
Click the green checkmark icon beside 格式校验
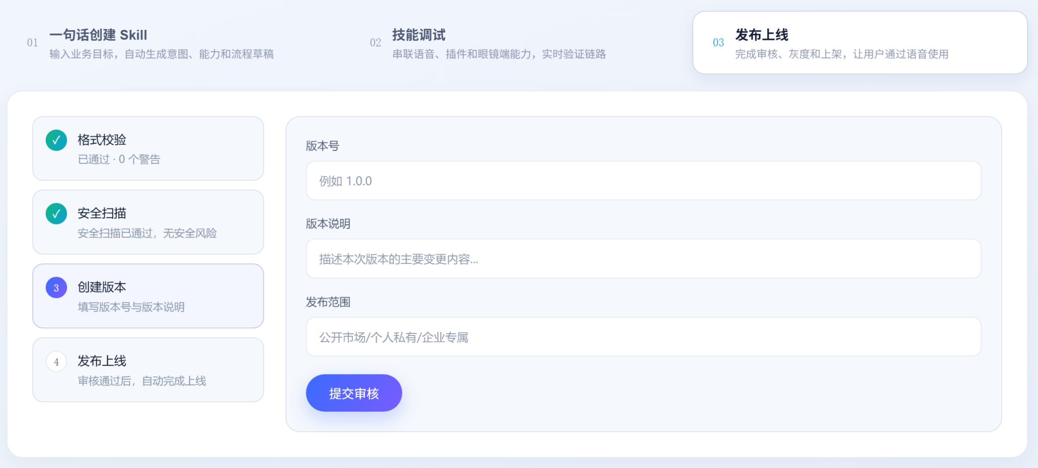[x=56, y=140]
